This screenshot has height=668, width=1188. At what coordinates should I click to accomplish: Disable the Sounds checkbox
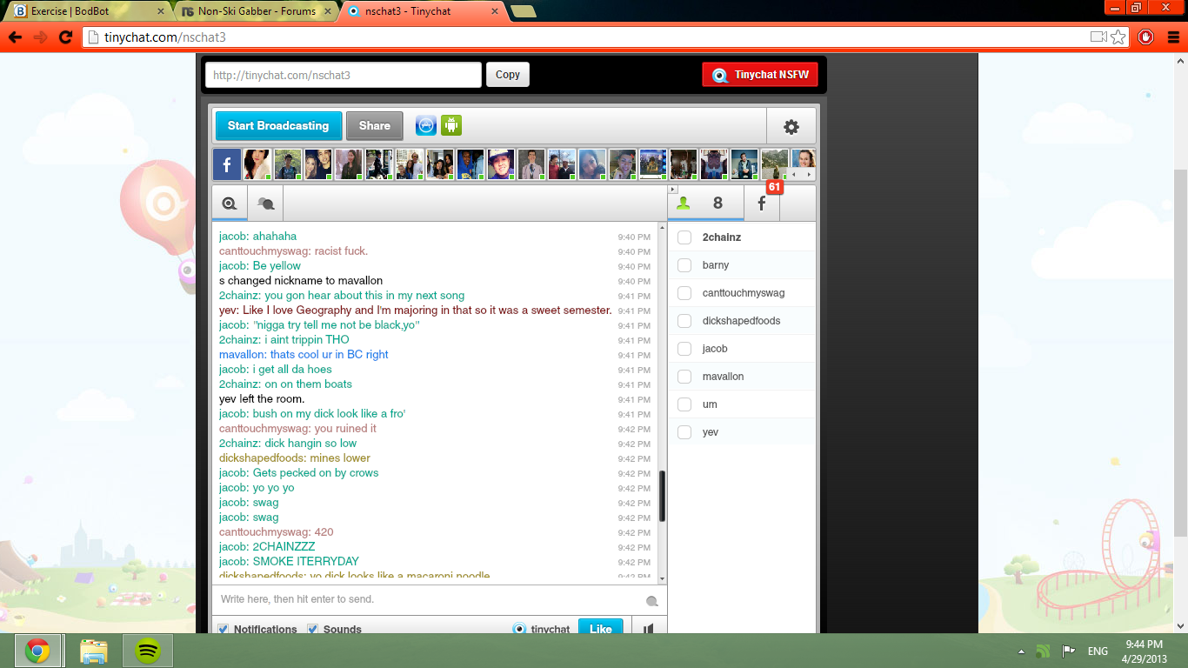(312, 628)
